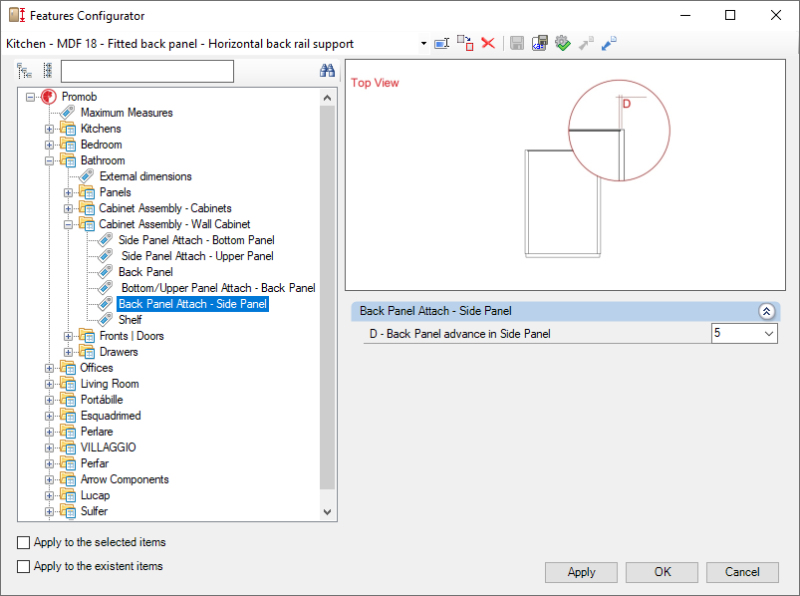800x596 pixels.
Task: Expand the Offices node
Action: (50, 368)
